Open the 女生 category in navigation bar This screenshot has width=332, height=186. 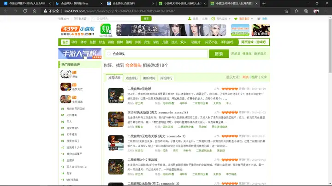click(147, 42)
